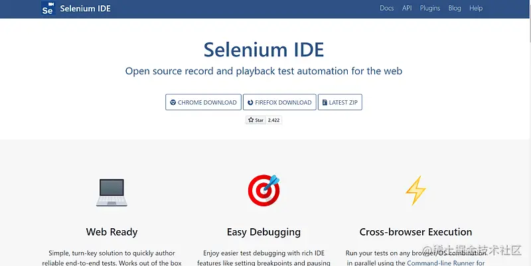This screenshot has width=531, height=266.
Task: Click the GitHub Star button
Action: pyautogui.click(x=256, y=120)
